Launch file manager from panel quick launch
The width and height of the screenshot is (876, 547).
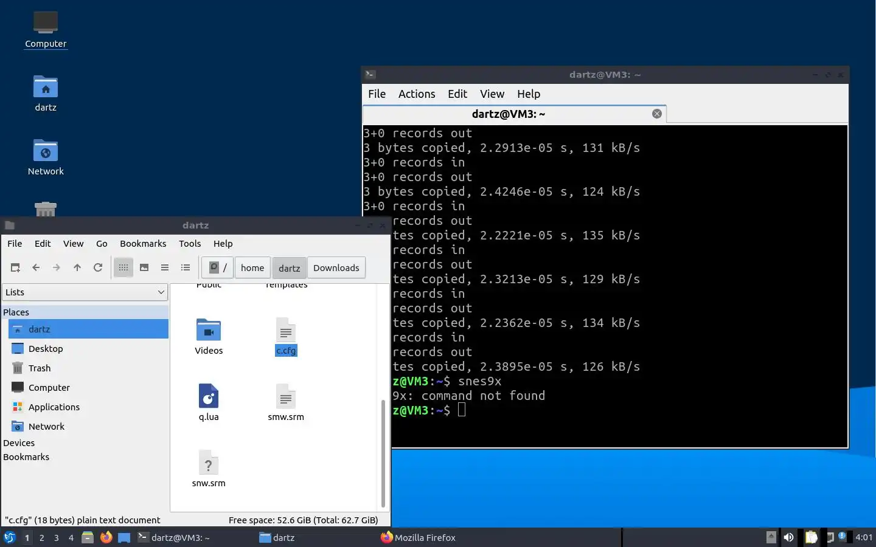pyautogui.click(x=88, y=537)
